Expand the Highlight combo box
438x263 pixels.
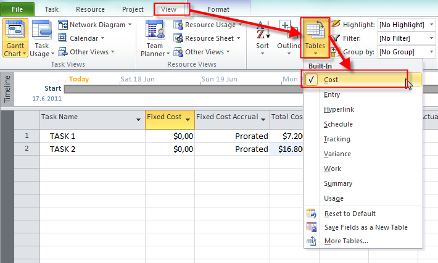[431, 25]
